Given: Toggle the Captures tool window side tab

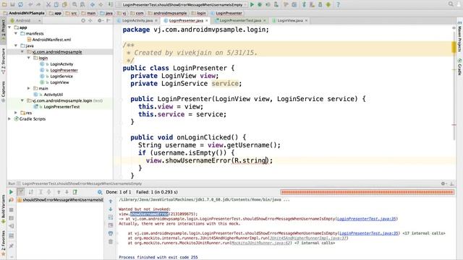Looking at the screenshot, I should tap(3, 92).
